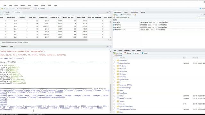The image size is (205, 115).
Task: Open the Session menu
Action: (23, 5)
